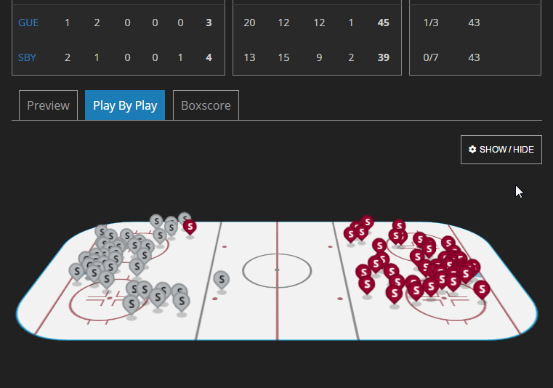
Task: Click the lowest red shot marker in right zone
Action: point(395,294)
